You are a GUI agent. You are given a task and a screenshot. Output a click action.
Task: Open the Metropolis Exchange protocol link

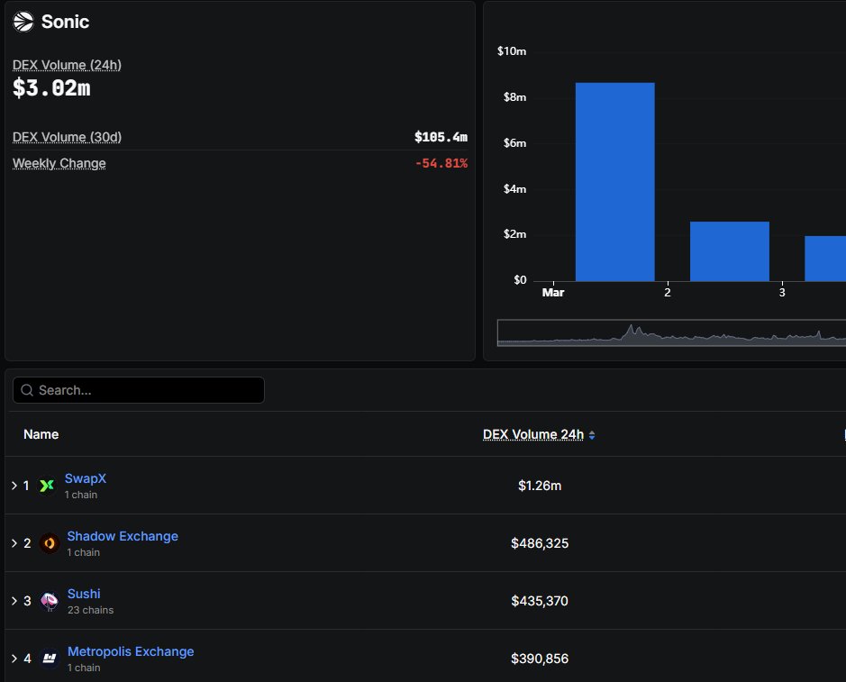[x=131, y=651]
